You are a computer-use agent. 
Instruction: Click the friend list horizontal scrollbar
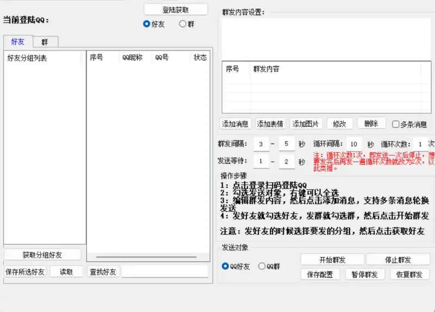point(146,257)
